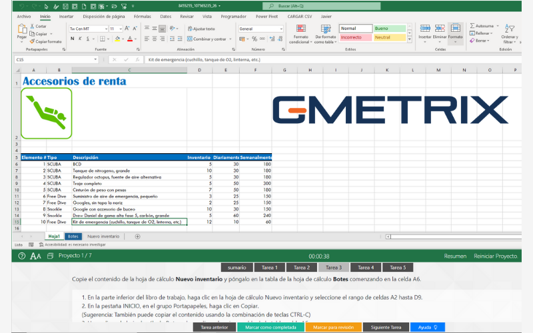Decrease font size with A-down icon

click(x=135, y=29)
